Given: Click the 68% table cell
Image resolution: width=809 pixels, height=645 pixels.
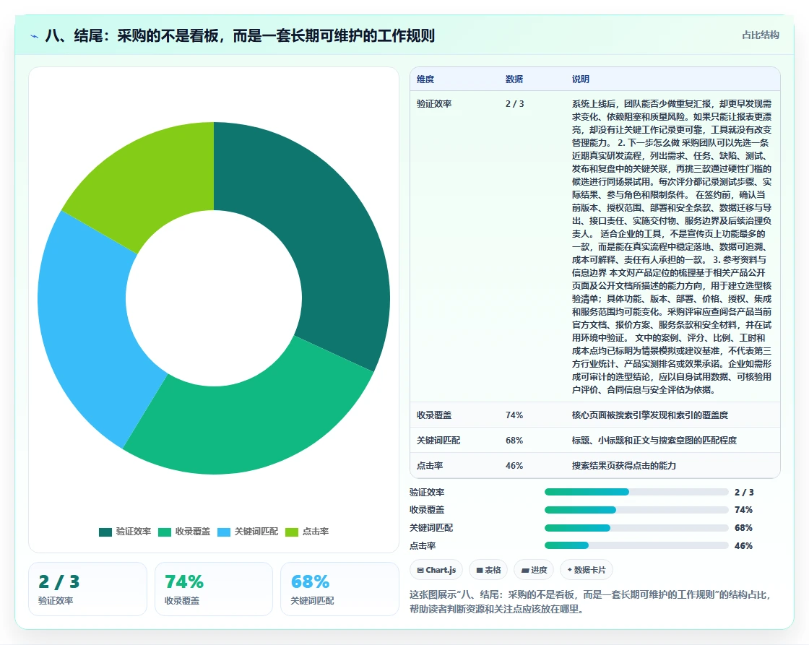Looking at the screenshot, I should coord(514,440).
